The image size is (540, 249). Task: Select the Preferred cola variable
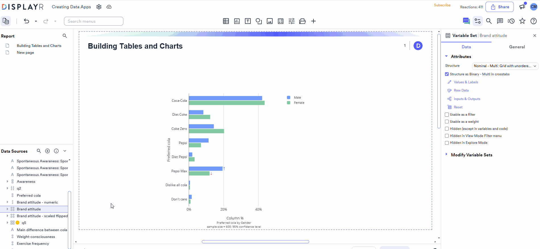tap(29, 195)
